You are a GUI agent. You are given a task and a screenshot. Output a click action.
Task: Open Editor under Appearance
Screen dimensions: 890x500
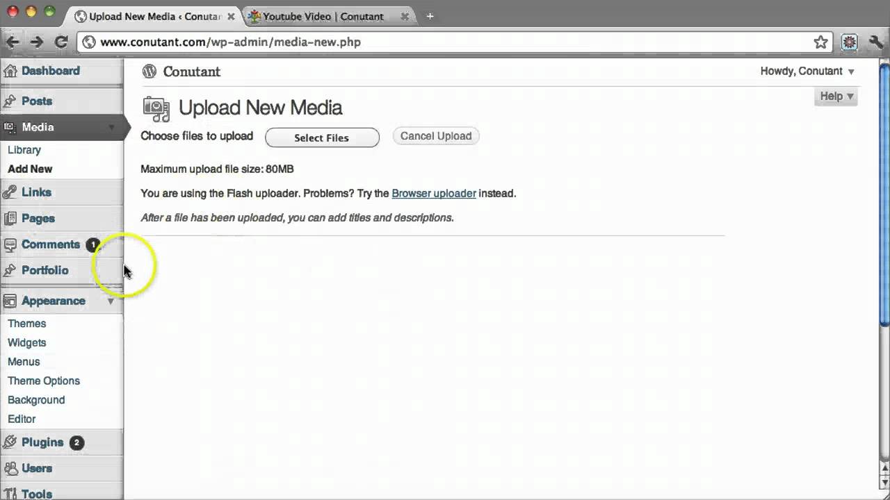22,419
